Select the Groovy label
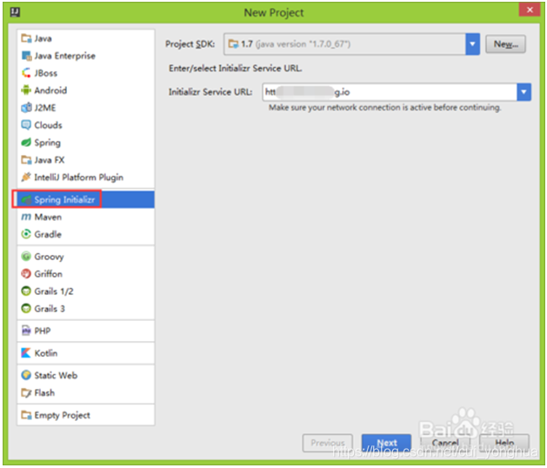 point(50,257)
